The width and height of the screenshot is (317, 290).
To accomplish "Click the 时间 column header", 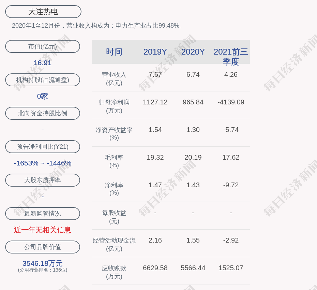I will click(x=114, y=52).
